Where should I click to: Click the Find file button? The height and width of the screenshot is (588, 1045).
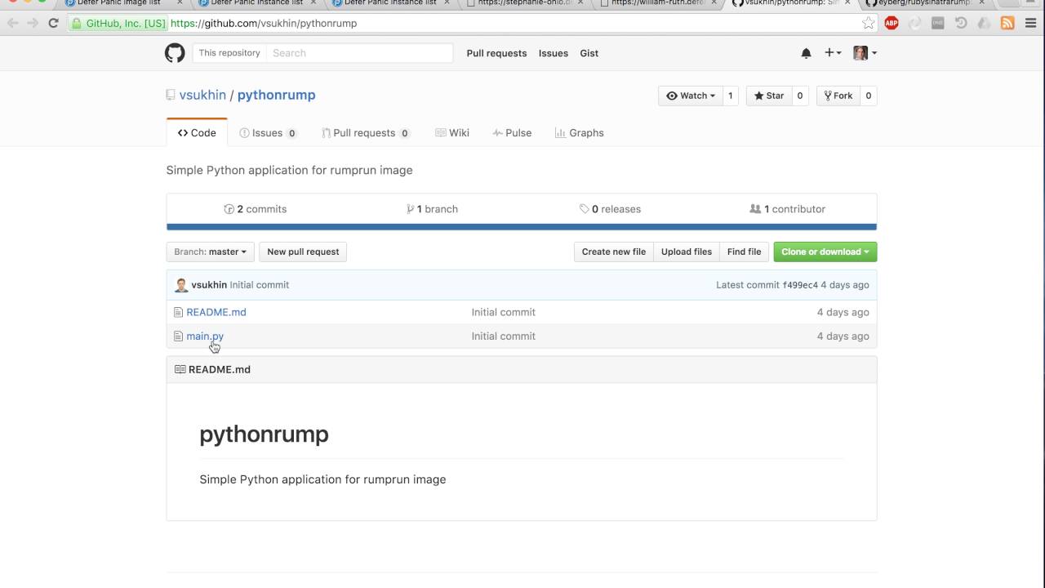click(744, 252)
